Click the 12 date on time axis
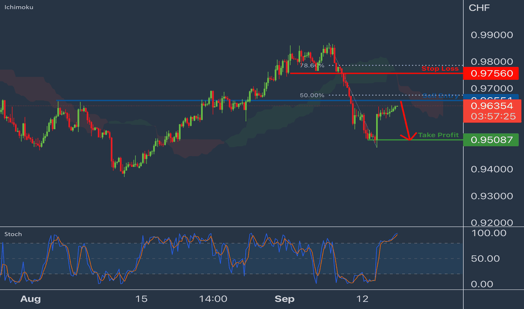This screenshot has width=524, height=309. tap(362, 299)
